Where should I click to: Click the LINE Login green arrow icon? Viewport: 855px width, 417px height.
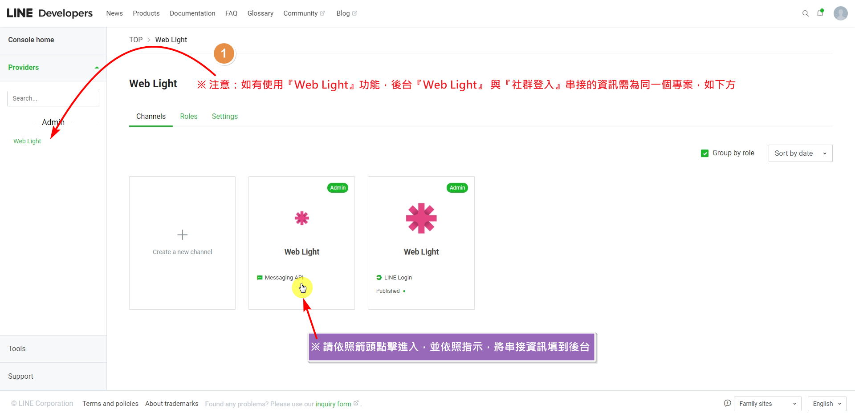379,277
